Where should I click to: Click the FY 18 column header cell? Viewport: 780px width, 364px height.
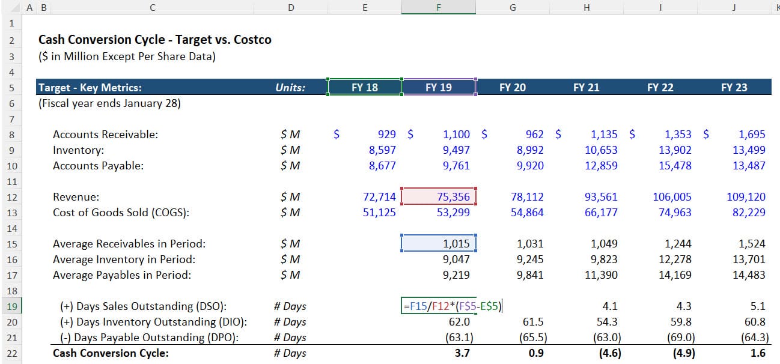[x=364, y=87]
